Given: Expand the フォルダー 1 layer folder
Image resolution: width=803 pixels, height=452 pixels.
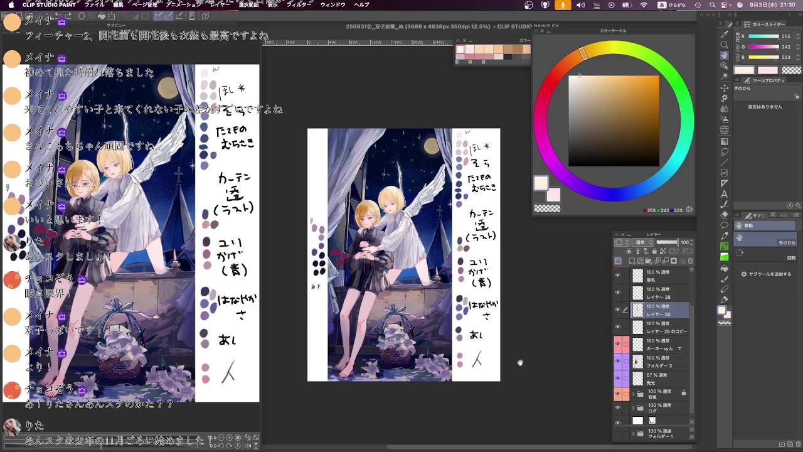Looking at the screenshot, I should coord(633,433).
